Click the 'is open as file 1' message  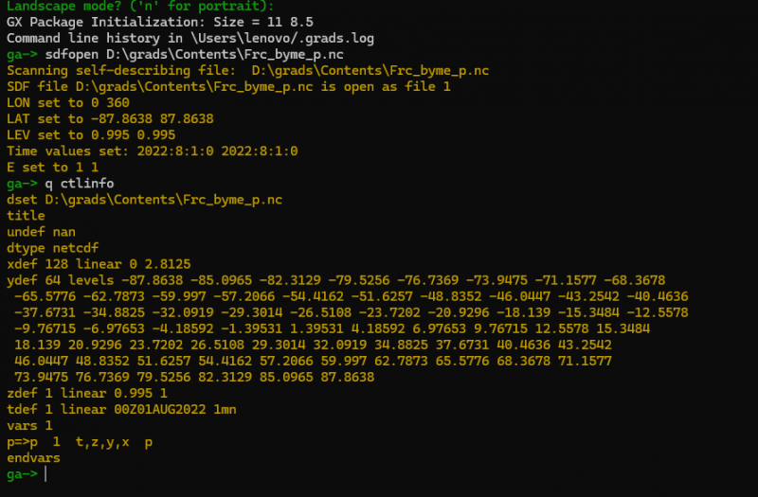coord(227,86)
